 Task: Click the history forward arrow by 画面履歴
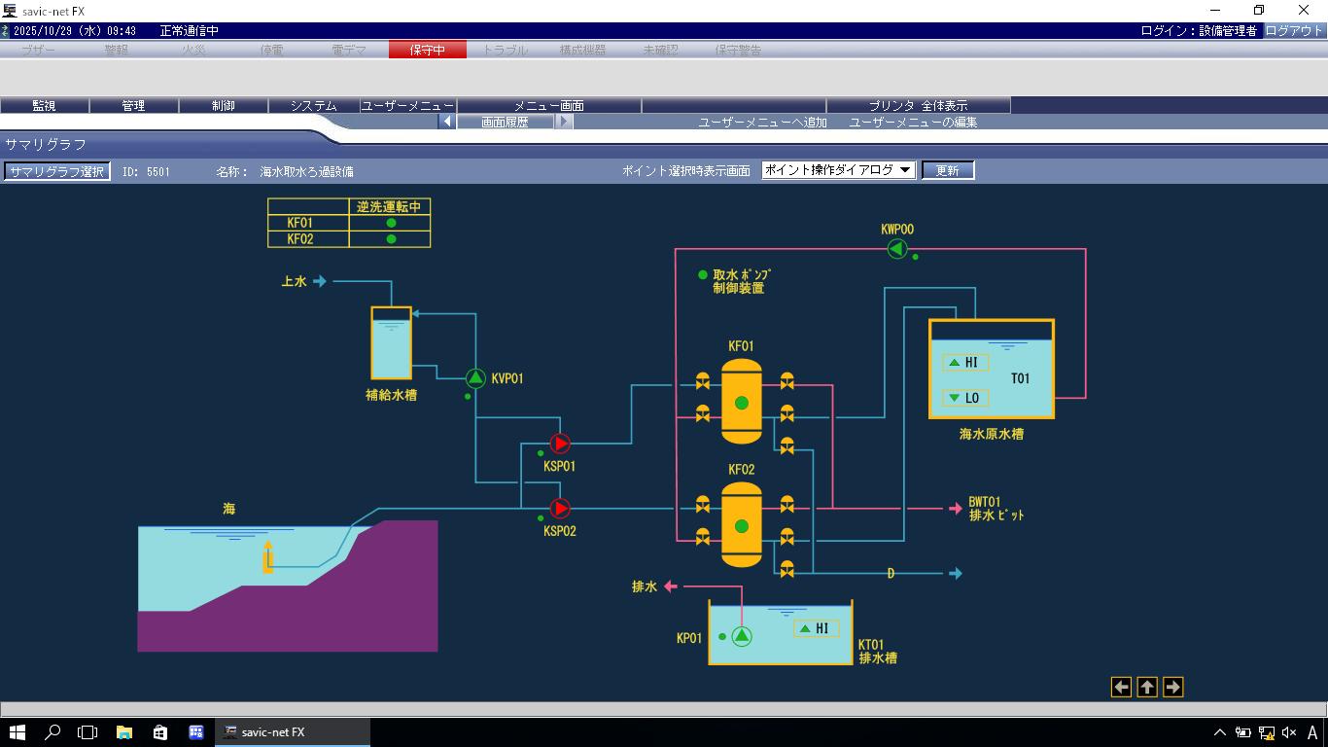(564, 123)
